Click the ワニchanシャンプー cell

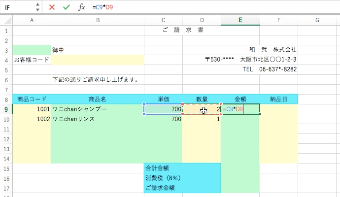(x=98, y=109)
